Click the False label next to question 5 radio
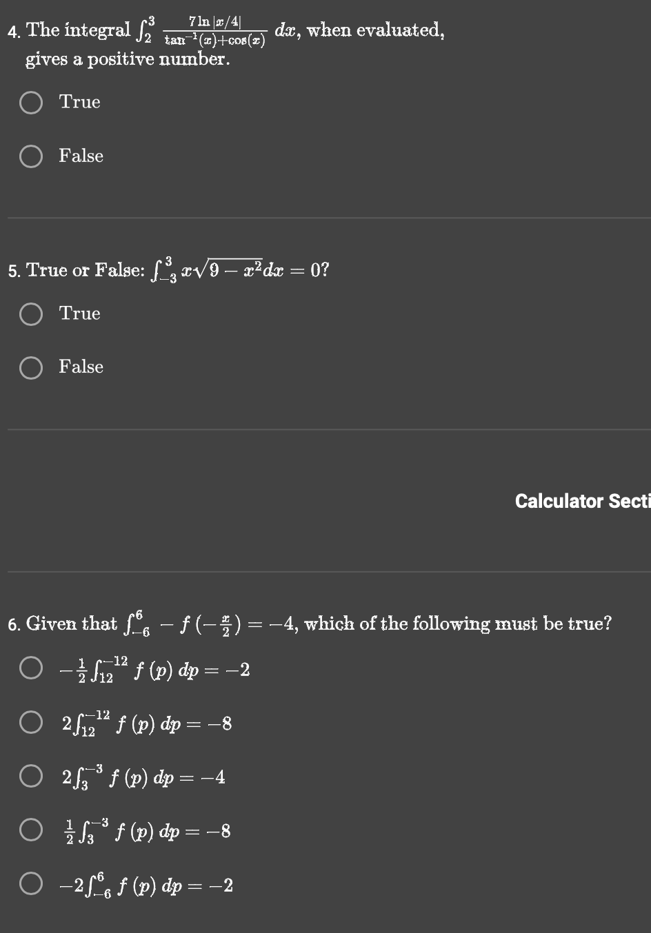 point(81,367)
